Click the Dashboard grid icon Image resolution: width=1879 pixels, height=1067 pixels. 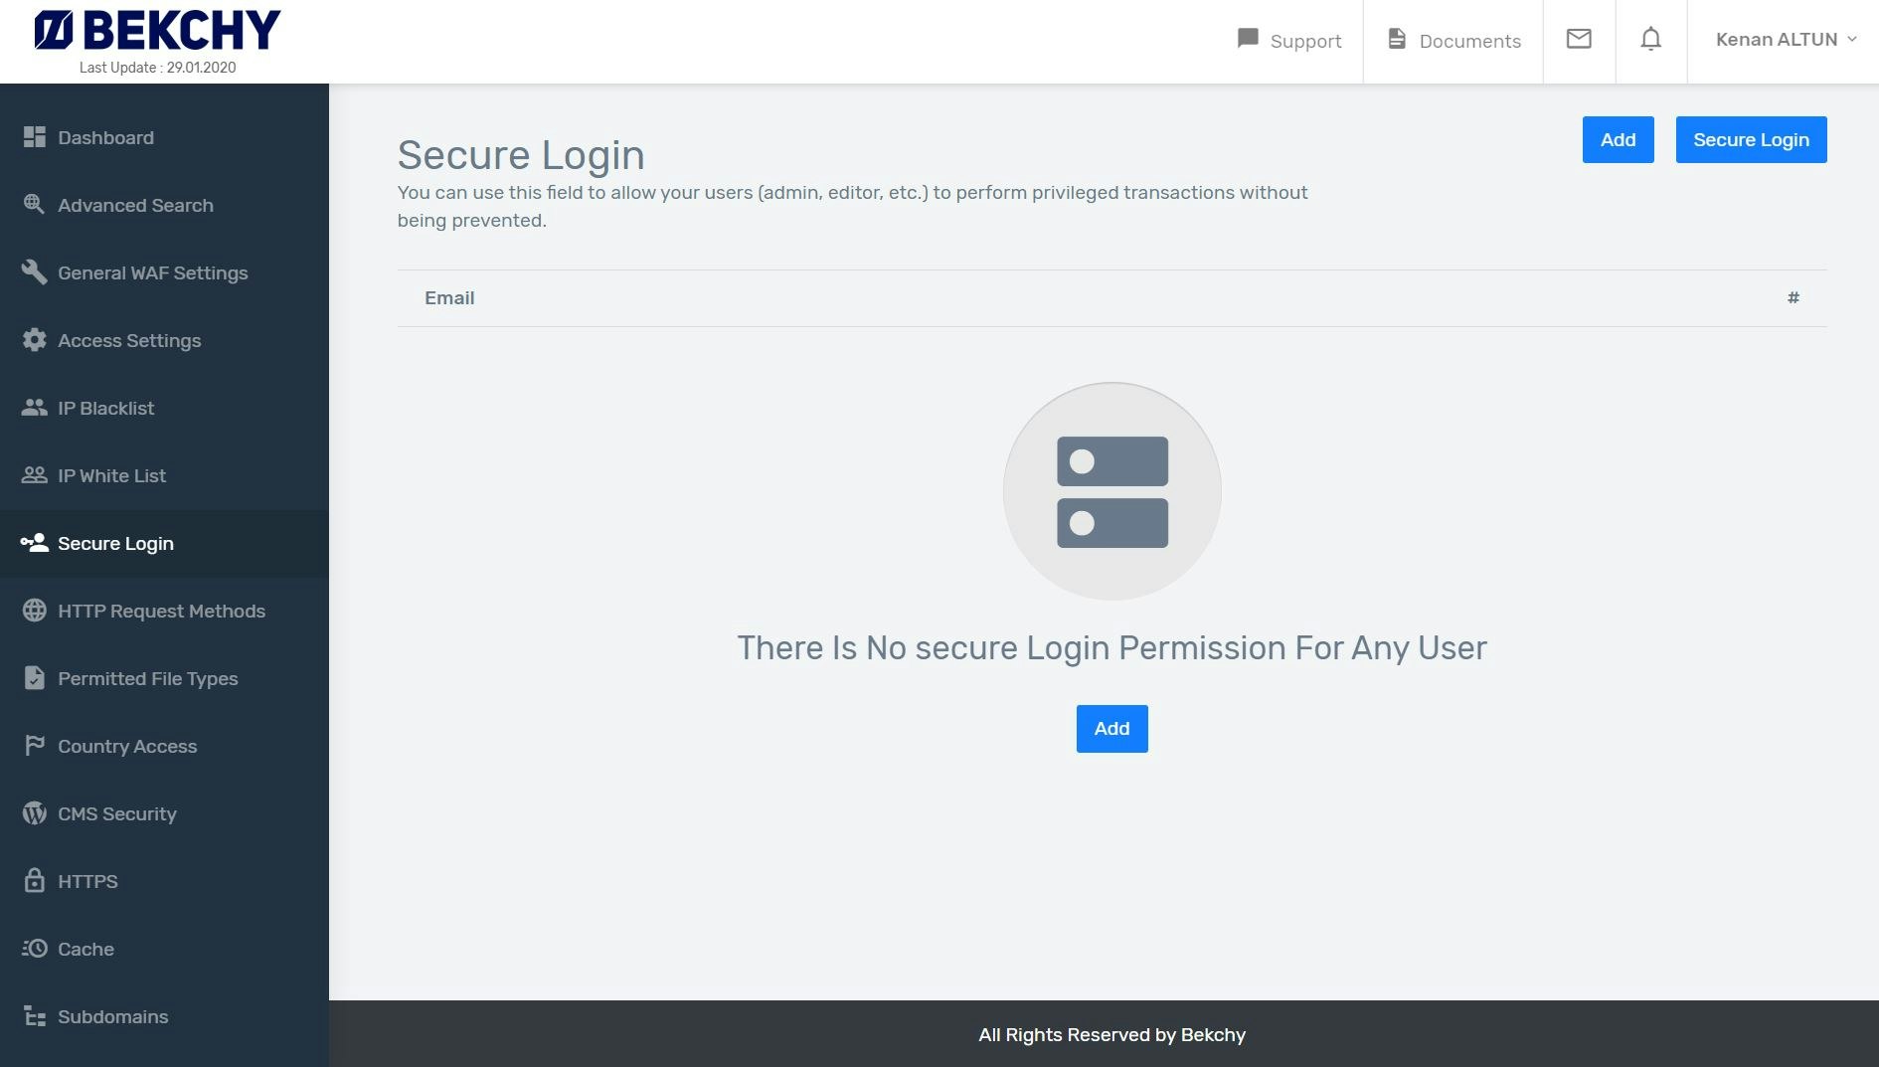tap(35, 137)
